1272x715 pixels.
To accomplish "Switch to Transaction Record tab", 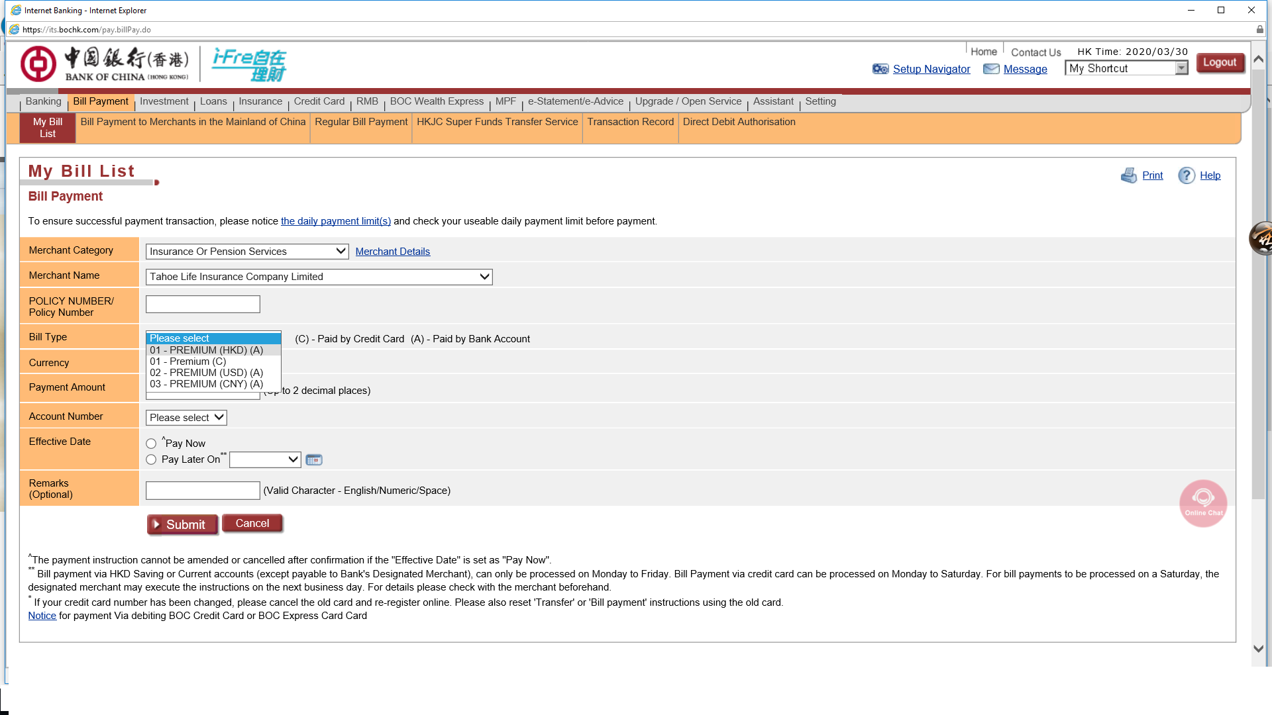I will (630, 122).
